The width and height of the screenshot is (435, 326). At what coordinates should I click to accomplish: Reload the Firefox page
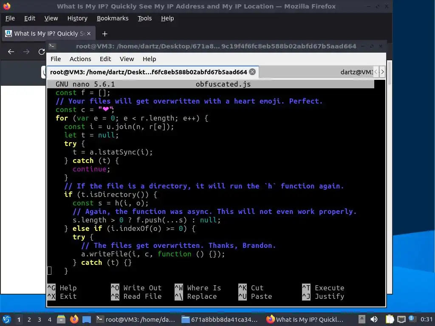(42, 51)
